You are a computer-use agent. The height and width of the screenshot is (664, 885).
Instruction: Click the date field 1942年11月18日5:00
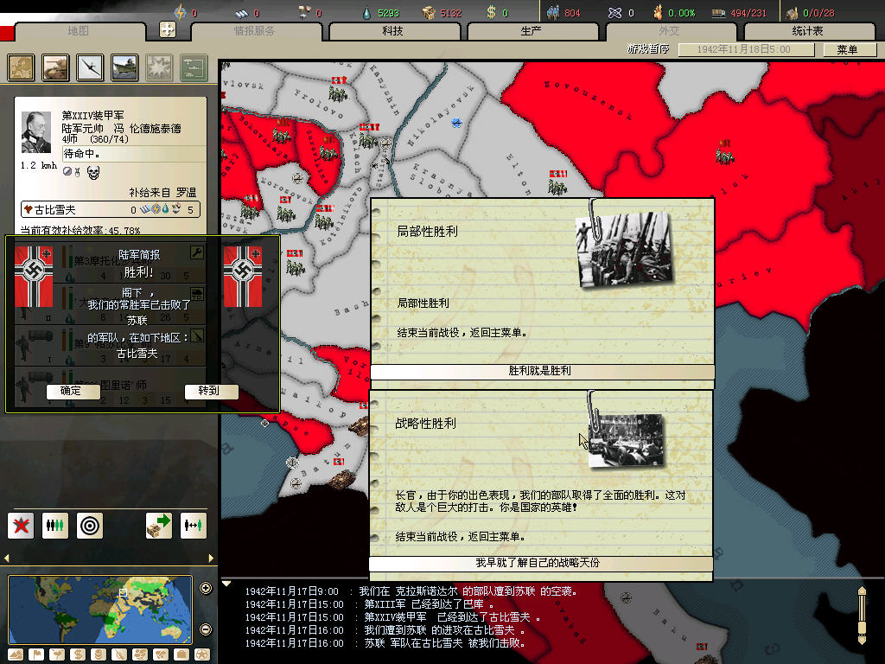click(x=746, y=49)
